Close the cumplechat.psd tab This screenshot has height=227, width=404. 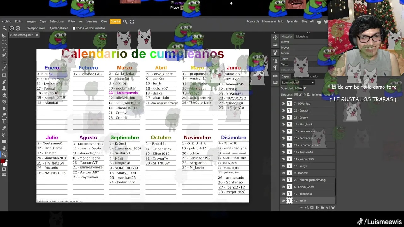(37, 35)
